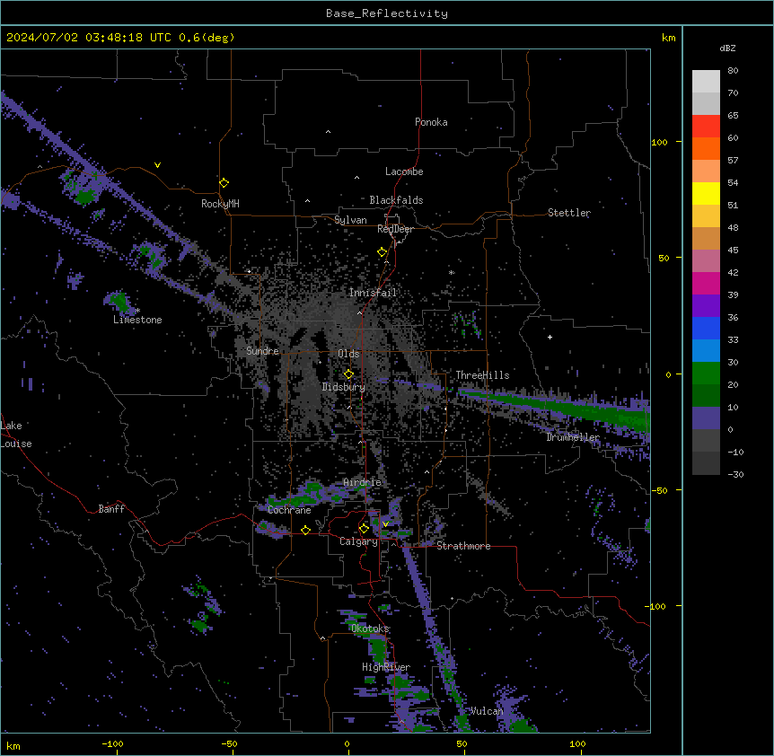
Task: Choose the purple 36-39 dBZ swatch
Action: 706,306
